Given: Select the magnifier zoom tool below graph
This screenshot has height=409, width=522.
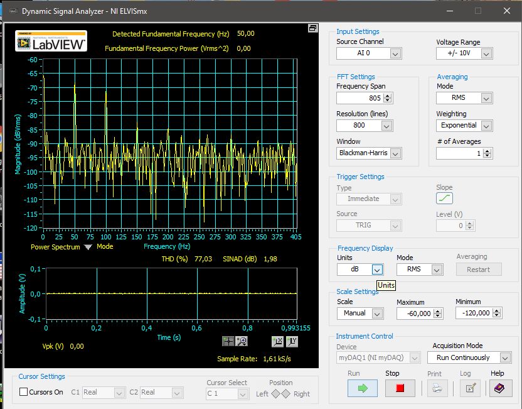Looking at the screenshot, I should 242,341.
